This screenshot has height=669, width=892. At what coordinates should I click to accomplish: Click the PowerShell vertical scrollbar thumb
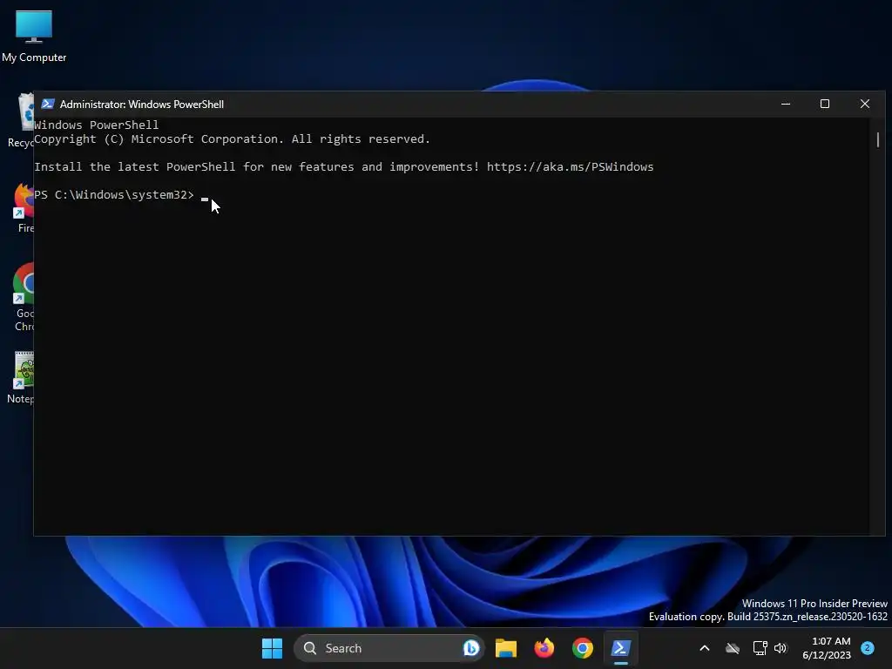tap(878, 139)
